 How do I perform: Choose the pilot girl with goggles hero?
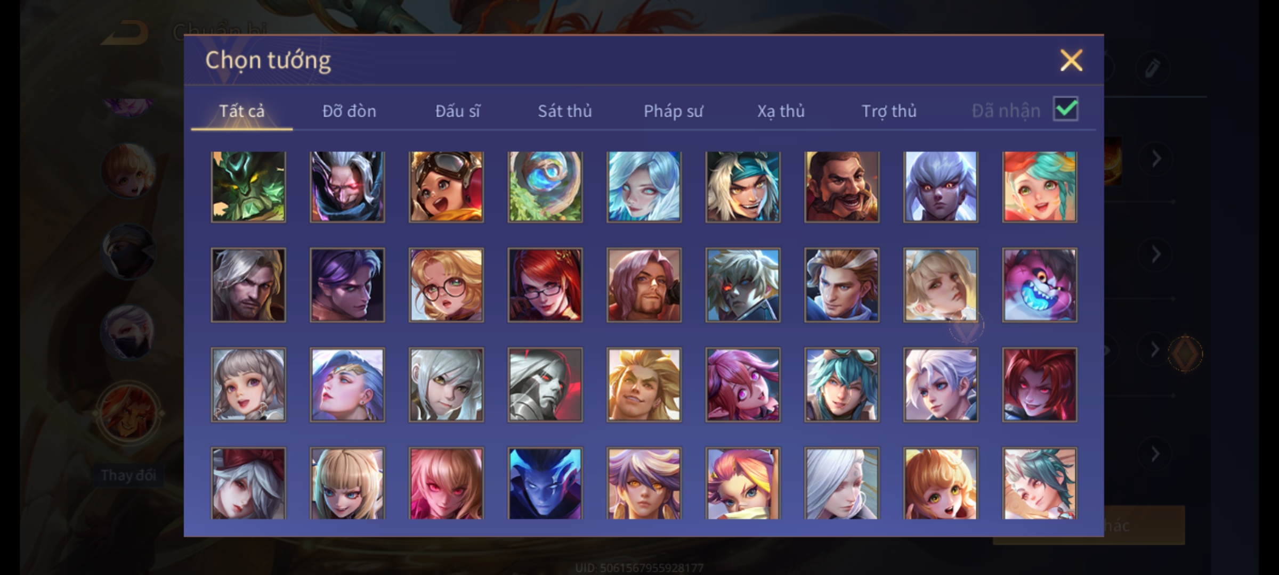pyautogui.click(x=446, y=186)
